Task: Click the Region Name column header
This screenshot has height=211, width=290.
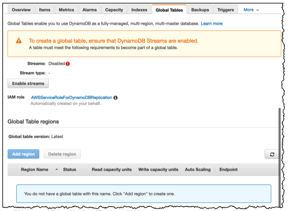Action: [x=35, y=169]
